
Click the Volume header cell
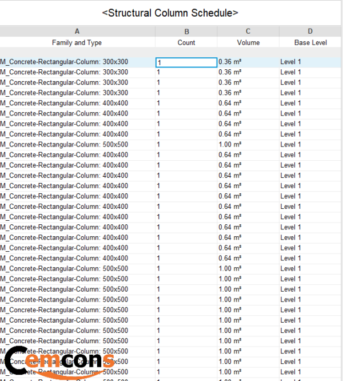pos(248,42)
